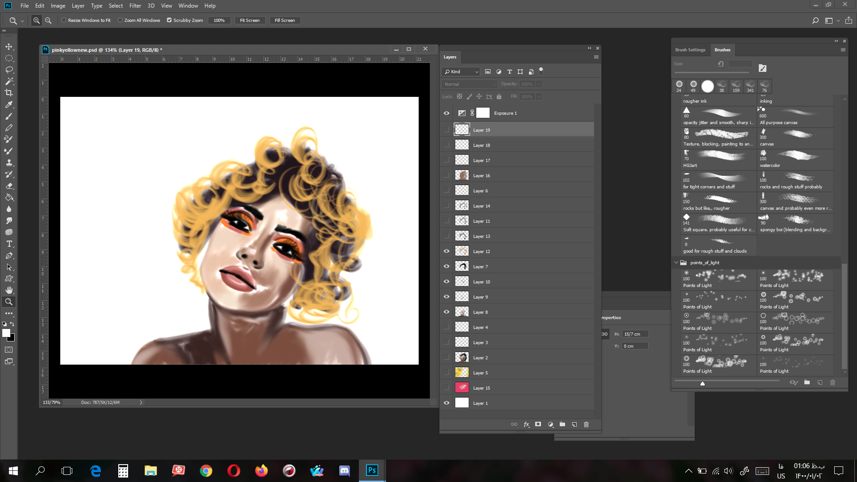Click the 100% zoom button
Viewport: 857px width, 482px height.
pyautogui.click(x=219, y=21)
